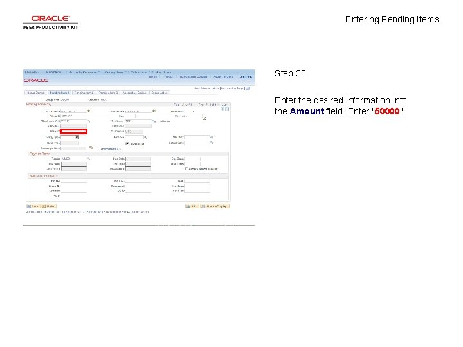
Task: Click the MultiChannel Console link
Action: point(194,76)
